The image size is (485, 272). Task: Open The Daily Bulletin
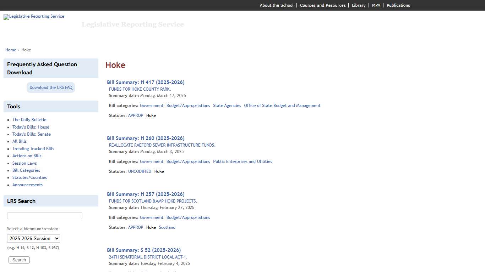(x=29, y=119)
